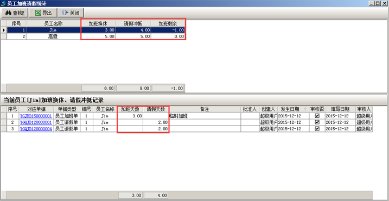Image resolution: width=389 pixels, height=201 pixels.
Task: Select the row pointer arrow beside Jim
Action: coord(4,30)
